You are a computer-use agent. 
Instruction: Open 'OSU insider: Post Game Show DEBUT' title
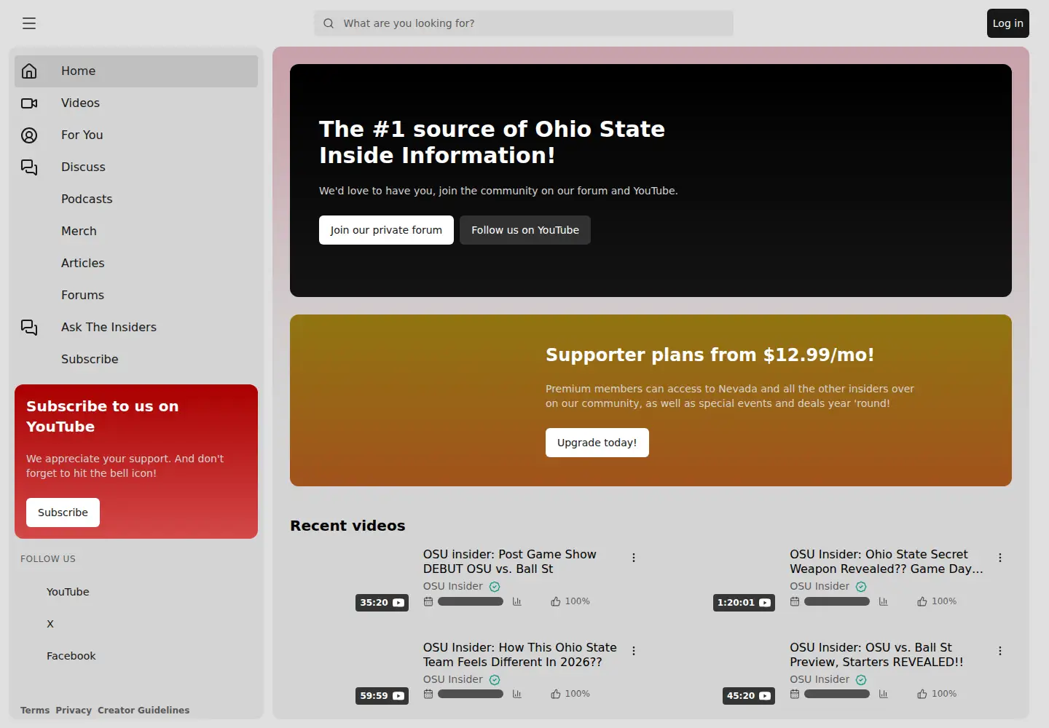click(510, 562)
